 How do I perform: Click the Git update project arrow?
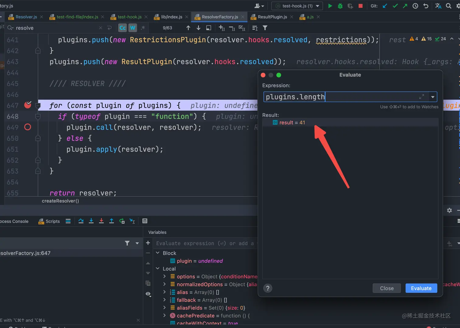[385, 6]
